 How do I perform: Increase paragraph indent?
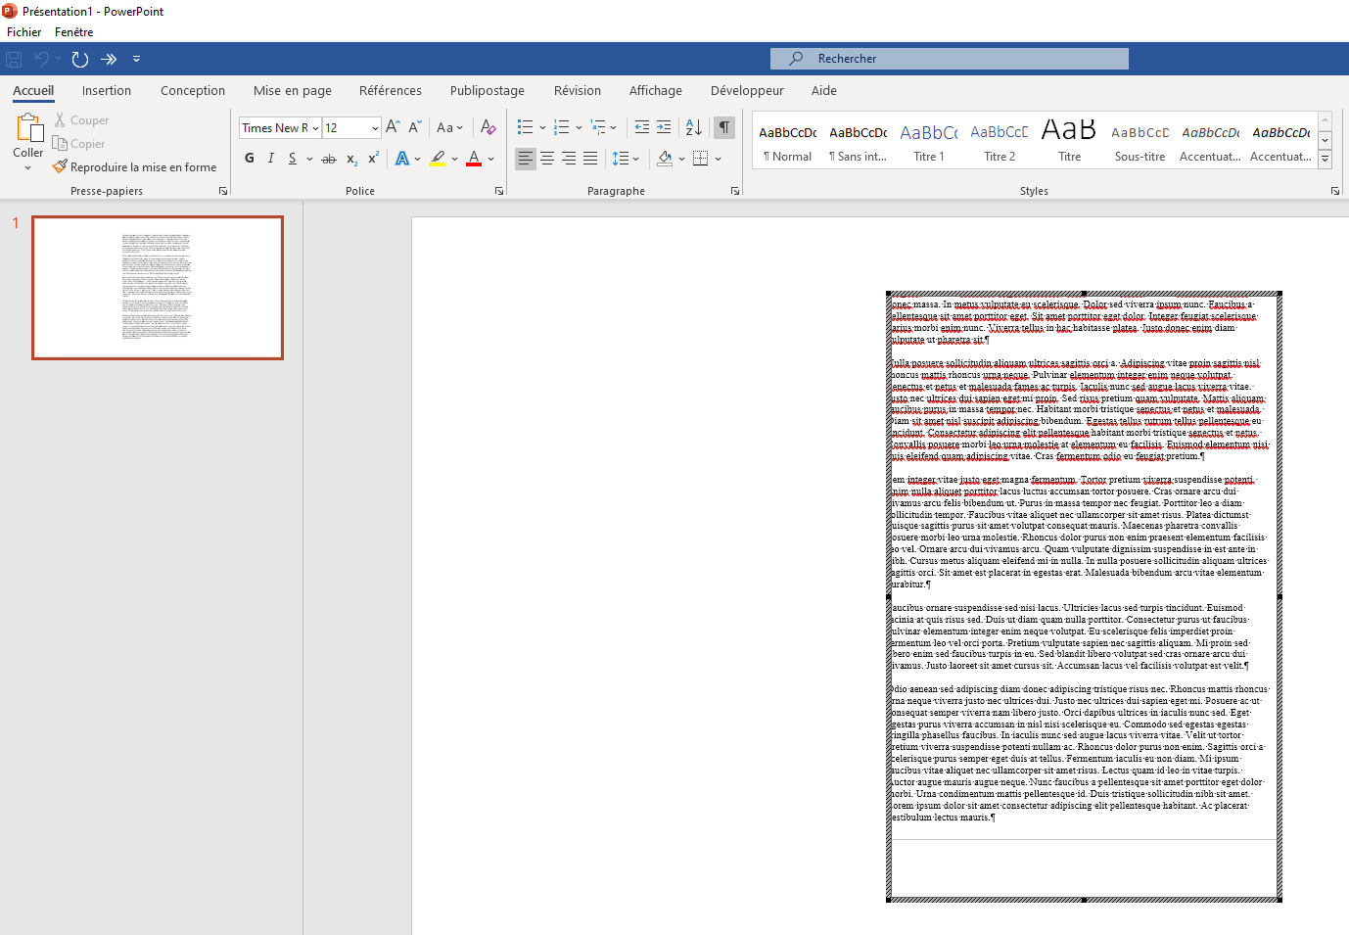click(664, 127)
